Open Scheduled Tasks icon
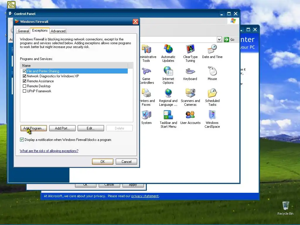Image resolution: width=300 pixels, height=225 pixels. (212, 93)
